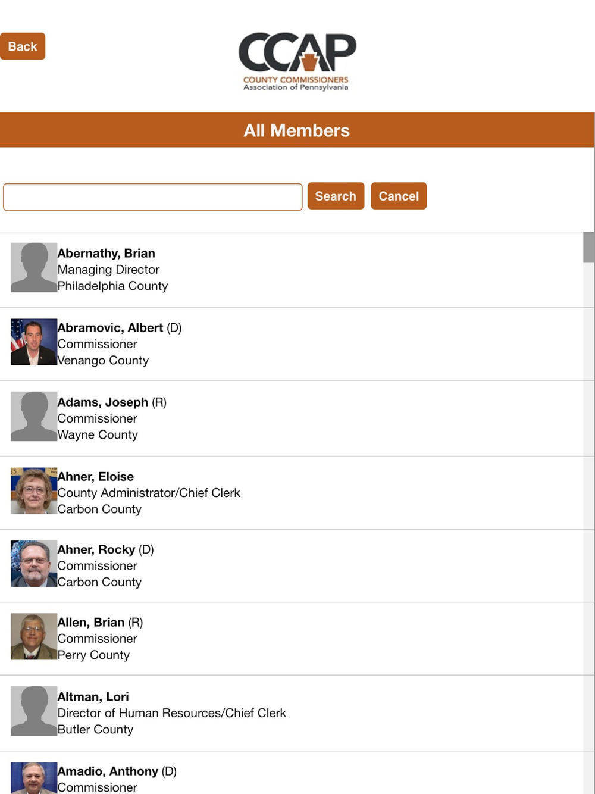Open Anthony Amadio's profile photo
The height and width of the screenshot is (794, 595).
click(34, 778)
